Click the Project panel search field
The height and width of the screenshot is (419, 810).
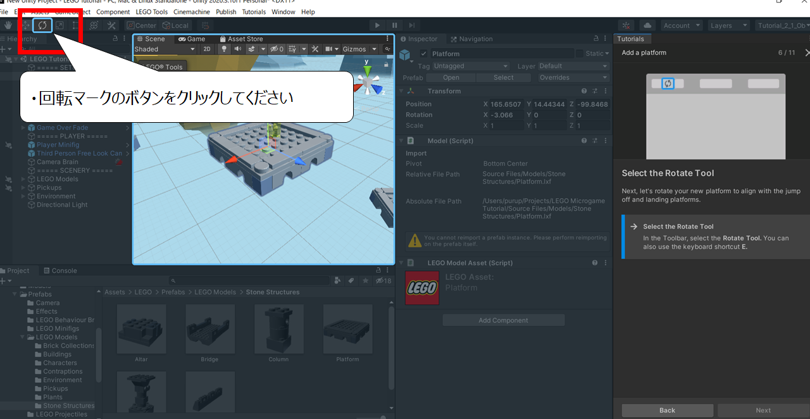pos(250,280)
